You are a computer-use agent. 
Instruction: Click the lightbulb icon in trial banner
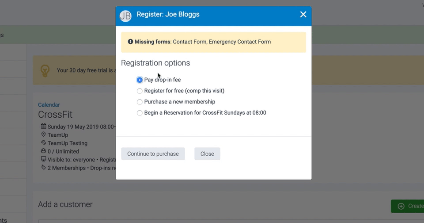point(45,70)
